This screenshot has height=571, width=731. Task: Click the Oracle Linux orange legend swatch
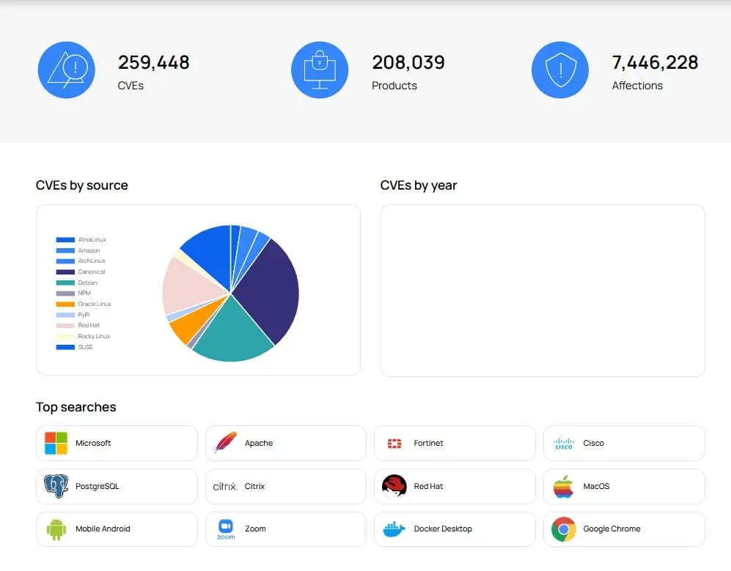65,304
